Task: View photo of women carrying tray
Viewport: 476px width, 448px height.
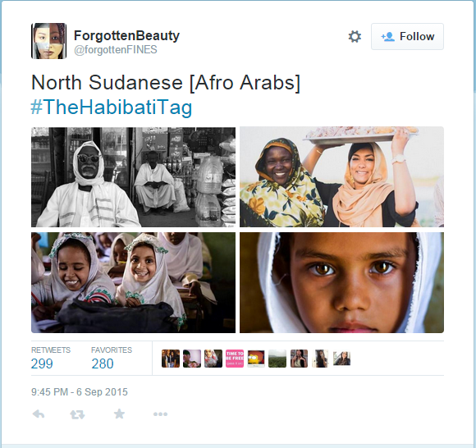Action: tap(341, 177)
